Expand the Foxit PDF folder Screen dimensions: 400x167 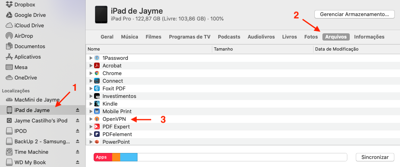click(x=91, y=88)
